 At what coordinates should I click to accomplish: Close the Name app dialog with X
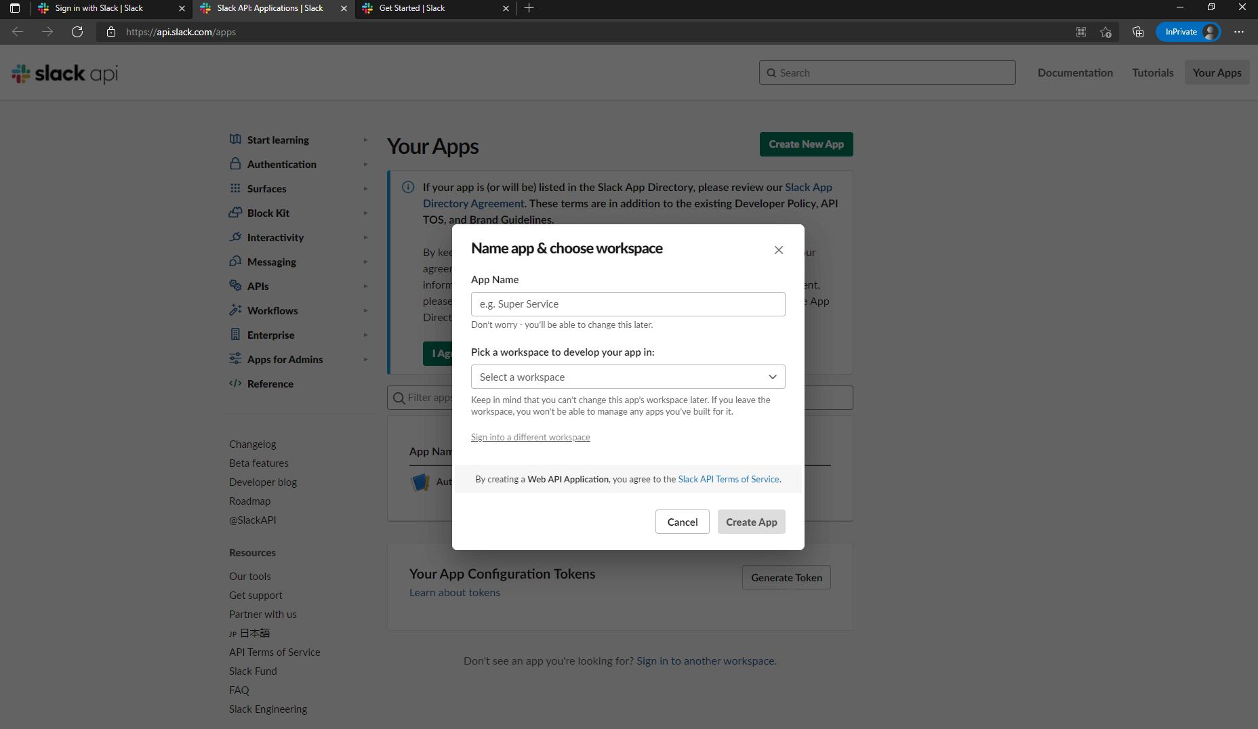pyautogui.click(x=779, y=250)
